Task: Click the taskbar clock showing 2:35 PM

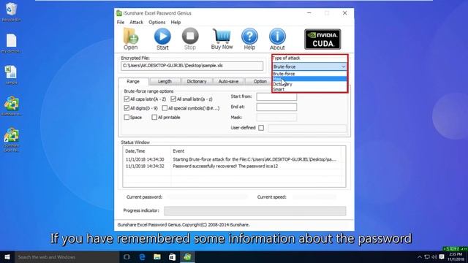Action: [x=456, y=256]
